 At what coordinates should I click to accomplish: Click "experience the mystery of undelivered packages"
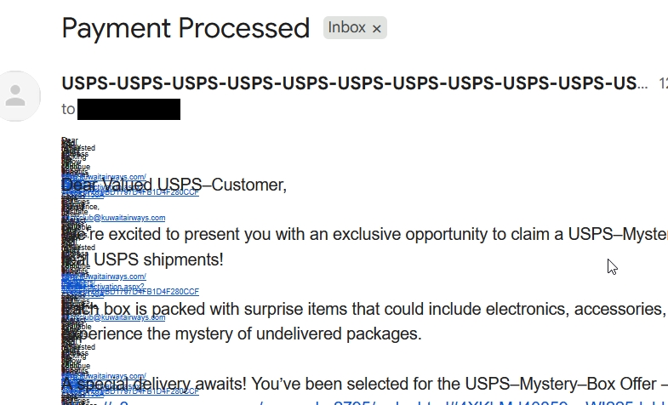click(x=255, y=334)
